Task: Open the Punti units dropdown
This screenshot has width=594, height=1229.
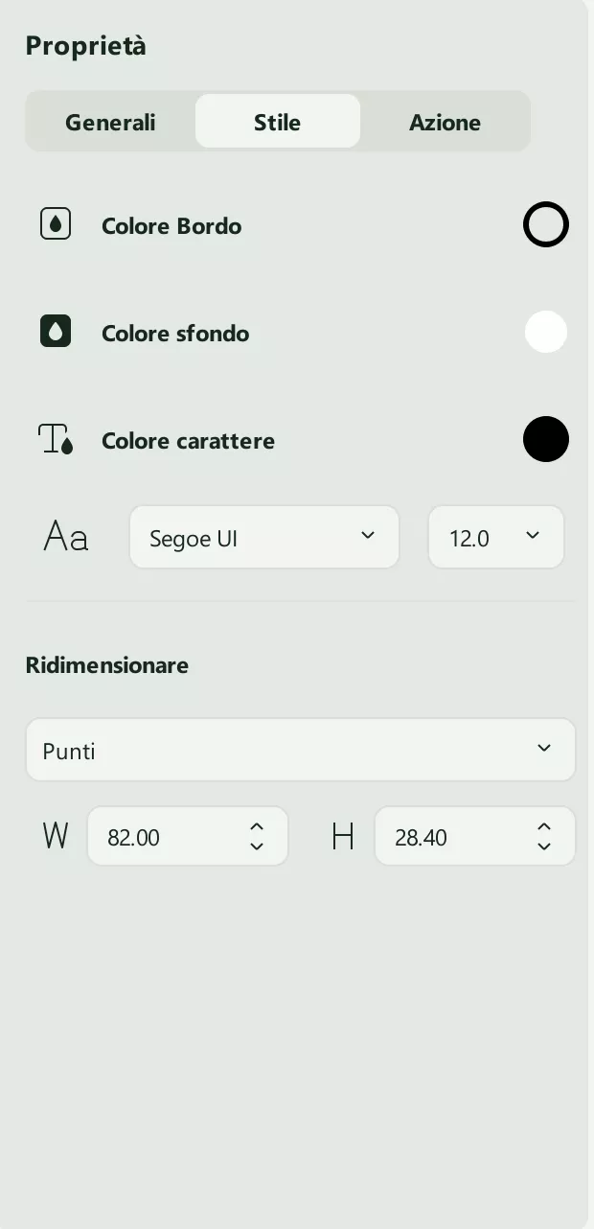Action: click(301, 750)
